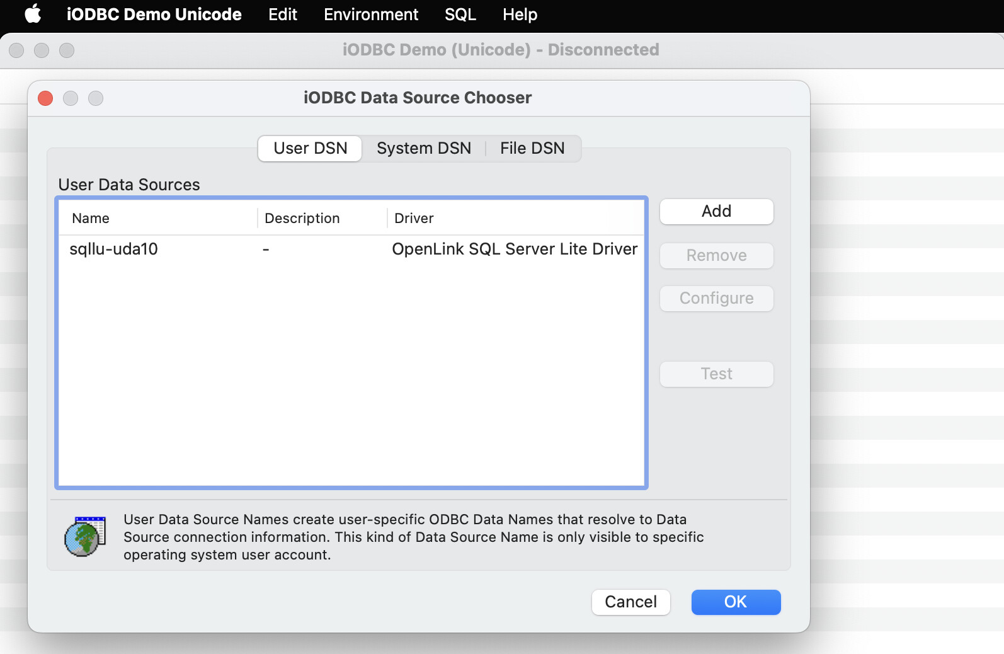1004x654 pixels.
Task: Cancel the data source selection
Action: [x=630, y=602]
